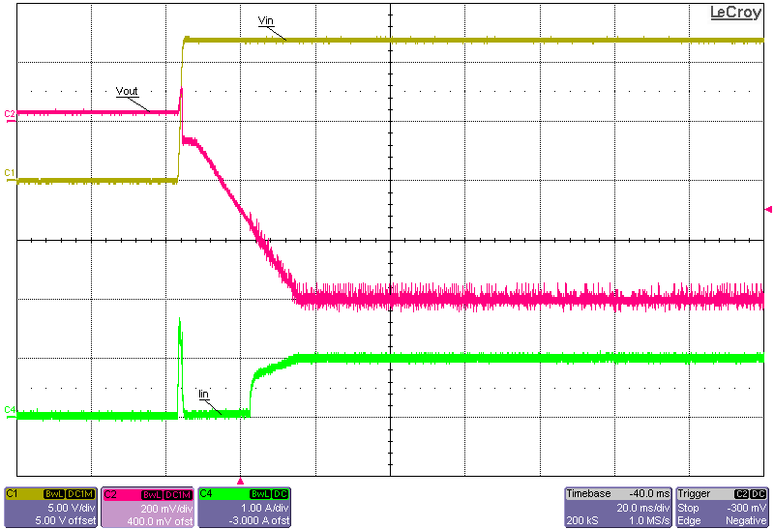
Task: Click the BwL badge in C4 box
Action: (260, 494)
